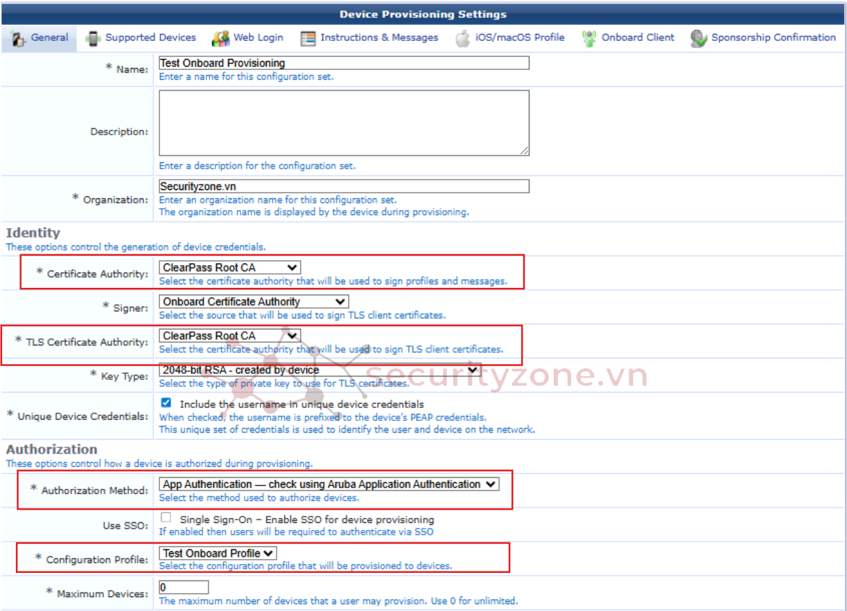Click the General tab icon

click(x=19, y=38)
